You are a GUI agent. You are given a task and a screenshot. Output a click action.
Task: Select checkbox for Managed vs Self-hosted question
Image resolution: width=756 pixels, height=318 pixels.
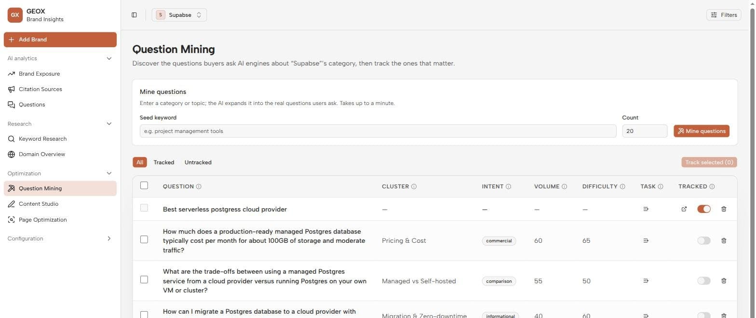[x=144, y=279]
